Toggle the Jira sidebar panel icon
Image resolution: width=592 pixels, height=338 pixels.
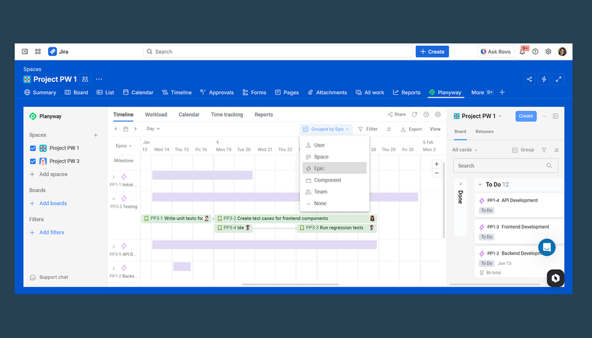[x=25, y=52]
